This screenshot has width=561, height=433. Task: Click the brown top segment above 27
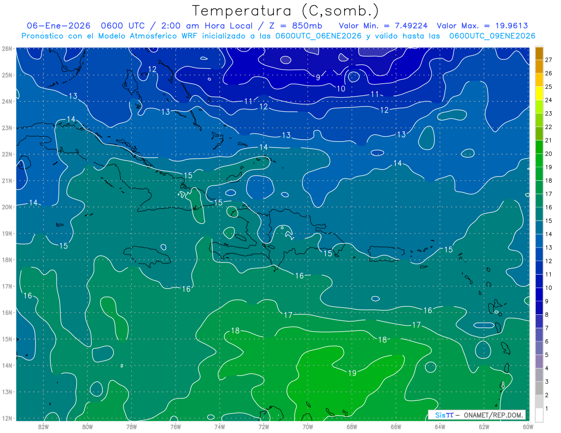[x=539, y=53]
